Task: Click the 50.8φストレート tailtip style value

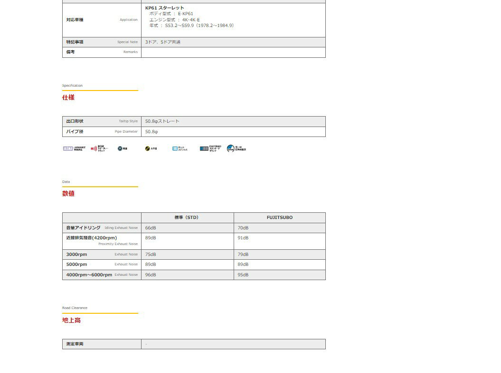Action: point(162,121)
